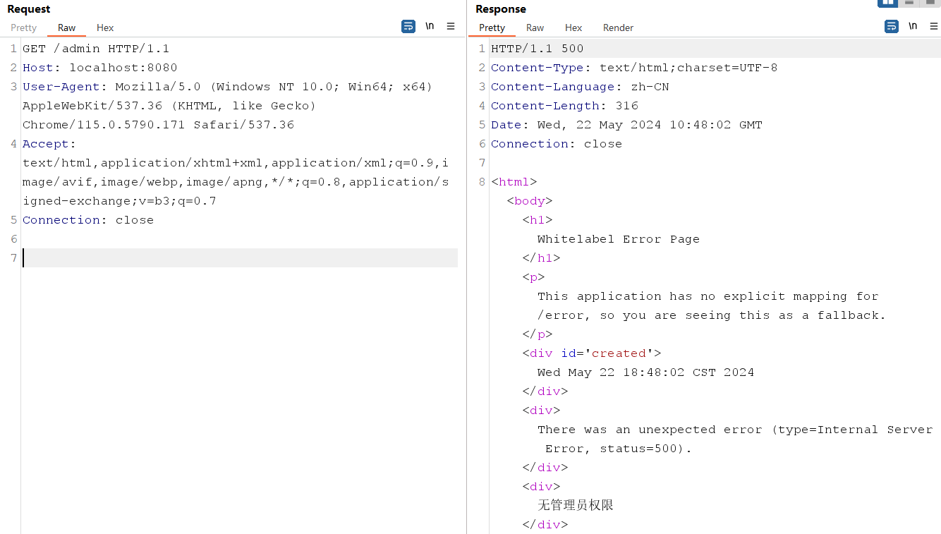Open the Response Render tab
The width and height of the screenshot is (941, 534).
tap(618, 28)
